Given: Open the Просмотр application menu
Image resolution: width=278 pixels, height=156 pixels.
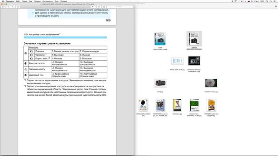Looking at the screenshot, I should point(10,1).
